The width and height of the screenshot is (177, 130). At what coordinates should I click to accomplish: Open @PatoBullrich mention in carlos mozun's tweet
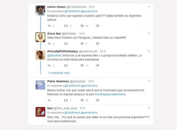tap(72, 11)
